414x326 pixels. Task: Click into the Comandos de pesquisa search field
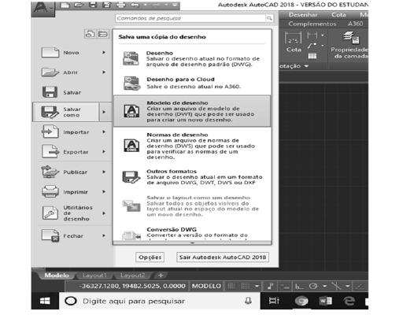pyautogui.click(x=190, y=18)
